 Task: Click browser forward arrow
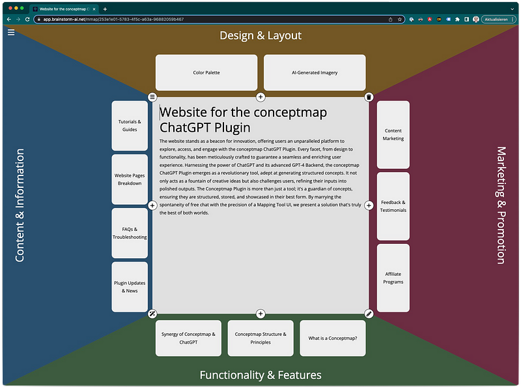coord(18,20)
